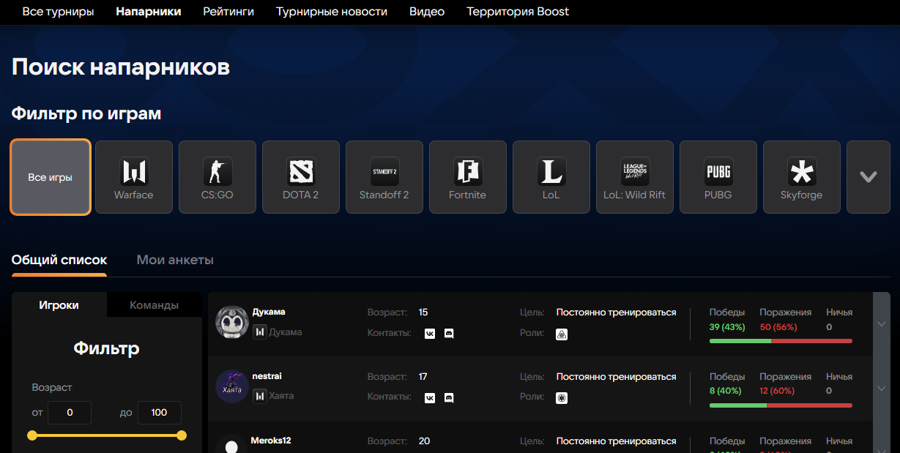Click Warface team icon next to Дукама
Image resolution: width=900 pixels, height=453 pixels.
tap(259, 332)
